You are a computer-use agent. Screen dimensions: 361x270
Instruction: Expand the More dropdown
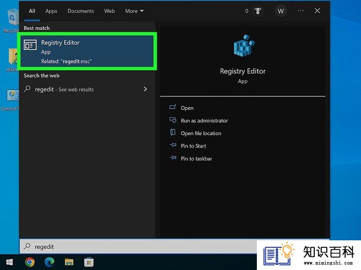134,11
